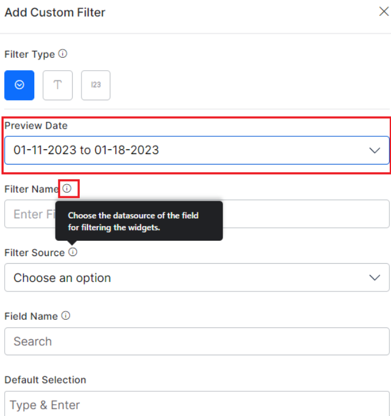Click the Filter Source chevron arrow
Viewport: 391px width, 416px height.
pos(374,277)
